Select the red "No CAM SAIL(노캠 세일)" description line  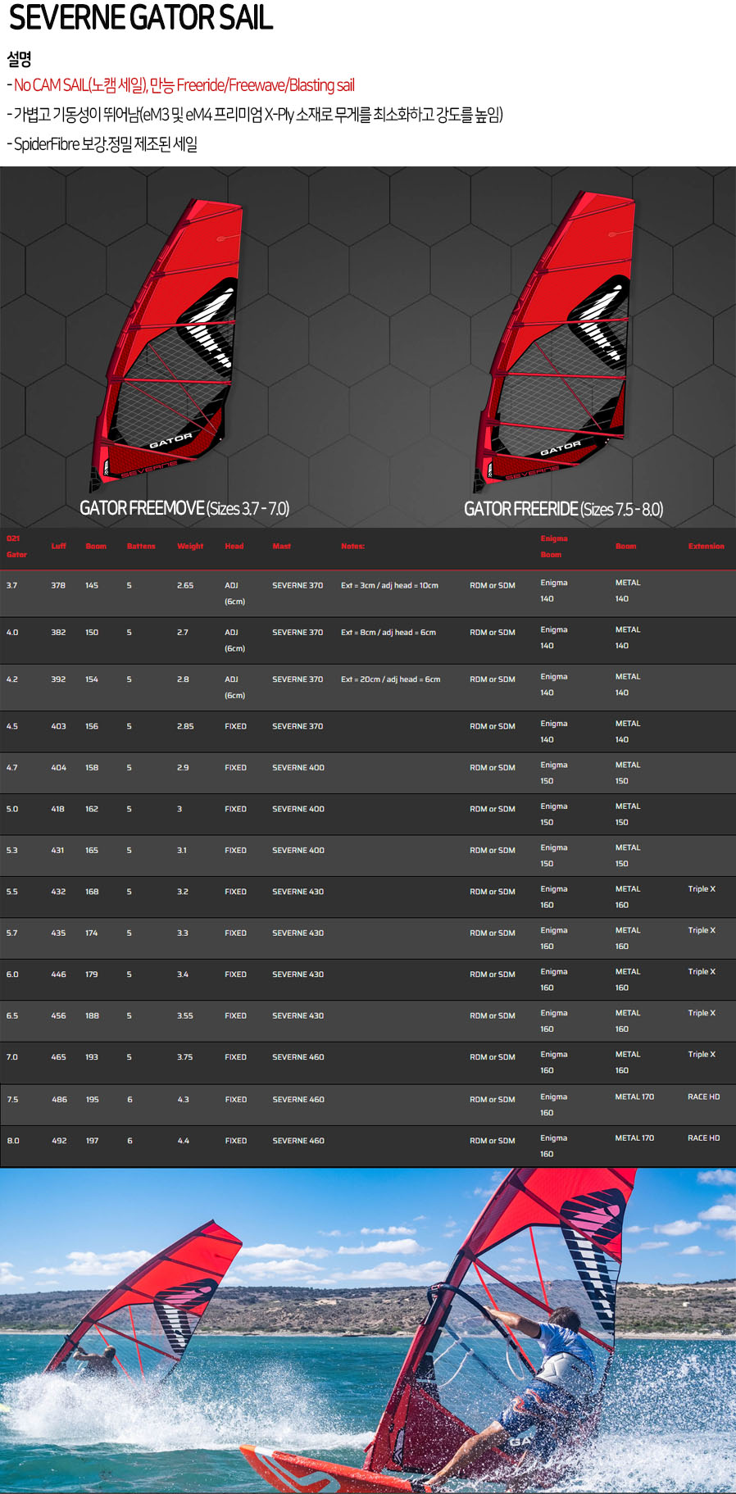tap(181, 85)
